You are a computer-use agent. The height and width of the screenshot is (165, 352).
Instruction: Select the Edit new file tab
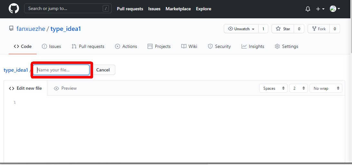point(25,88)
